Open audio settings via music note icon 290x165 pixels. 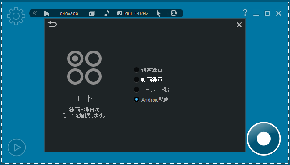[x=107, y=13]
